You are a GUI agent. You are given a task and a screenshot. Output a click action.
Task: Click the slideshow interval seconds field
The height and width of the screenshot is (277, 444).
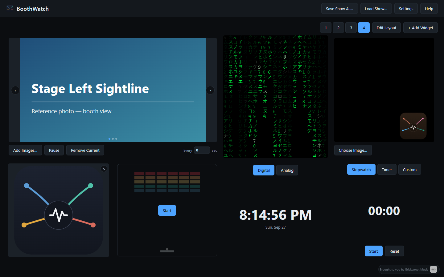(x=202, y=150)
